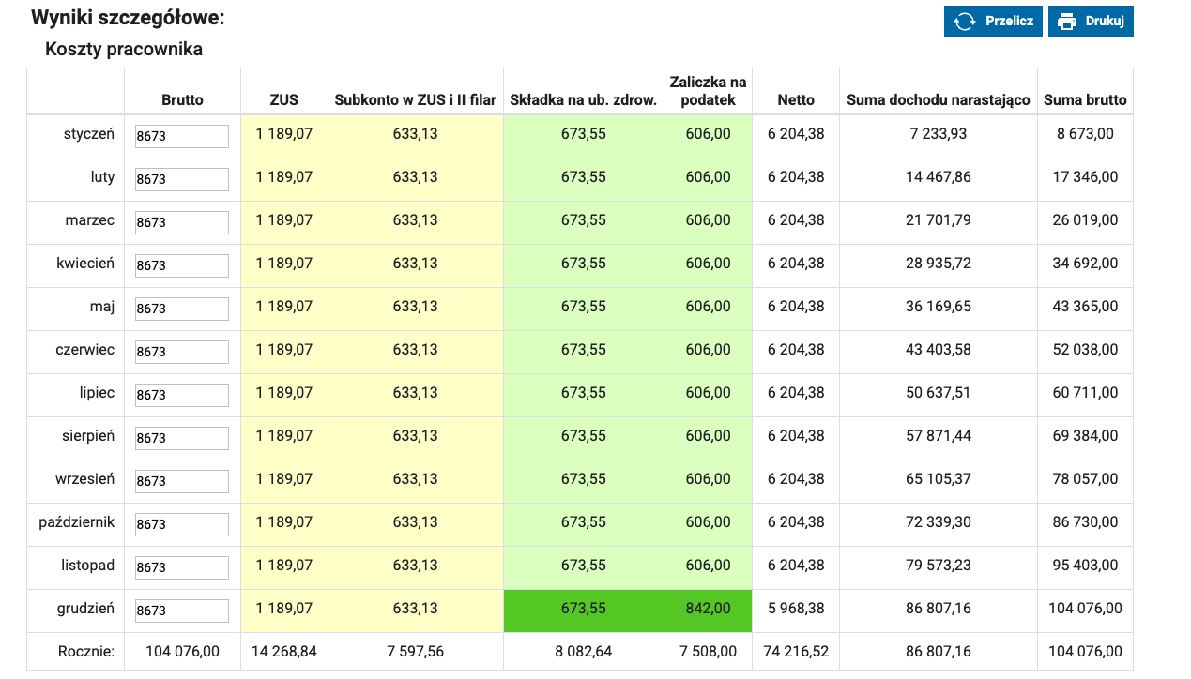Viewport: 1191px width, 679px height.
Task: Click the refresh arrows icon in Przelicz
Action: click(964, 22)
